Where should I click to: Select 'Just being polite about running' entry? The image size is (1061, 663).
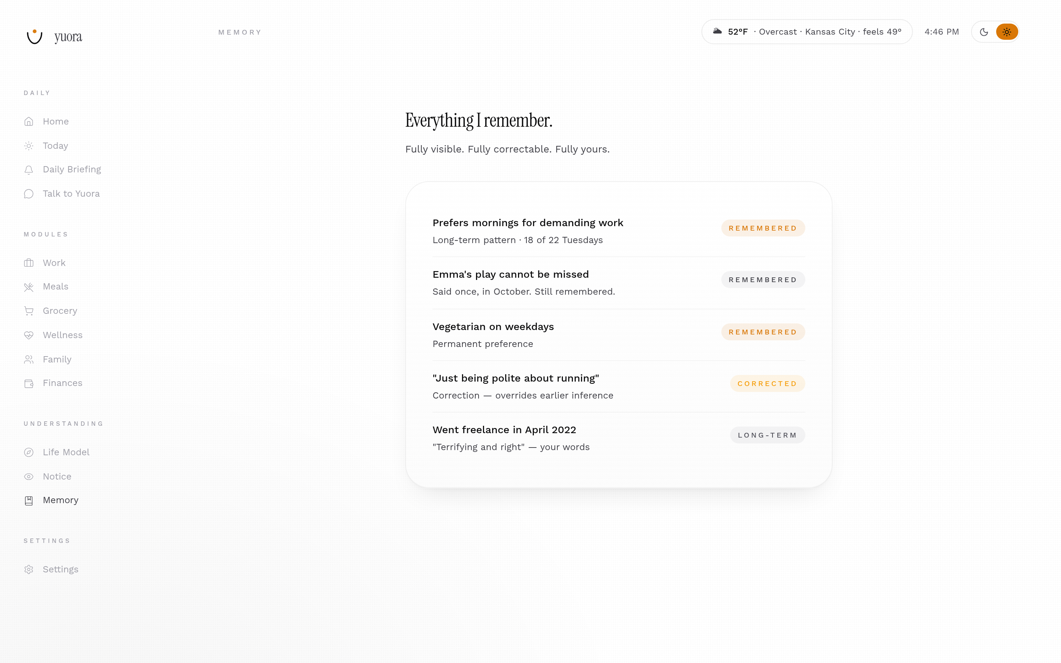[x=619, y=386]
